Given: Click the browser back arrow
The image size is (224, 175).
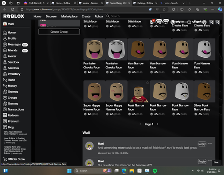Looking at the screenshot, I should (x=5, y=9).
